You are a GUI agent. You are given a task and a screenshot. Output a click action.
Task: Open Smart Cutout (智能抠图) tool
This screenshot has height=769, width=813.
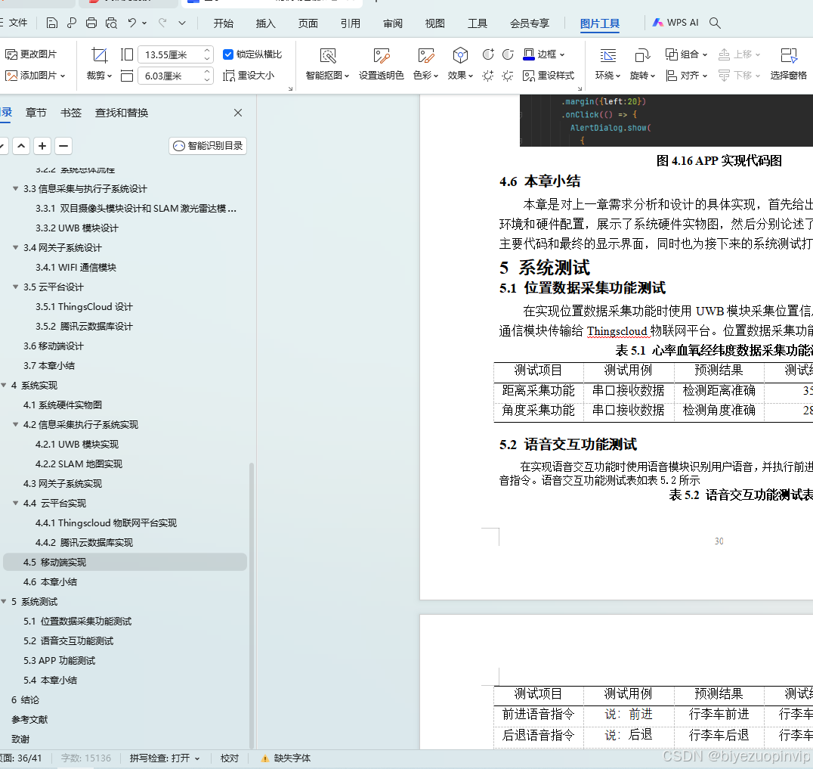[x=327, y=64]
